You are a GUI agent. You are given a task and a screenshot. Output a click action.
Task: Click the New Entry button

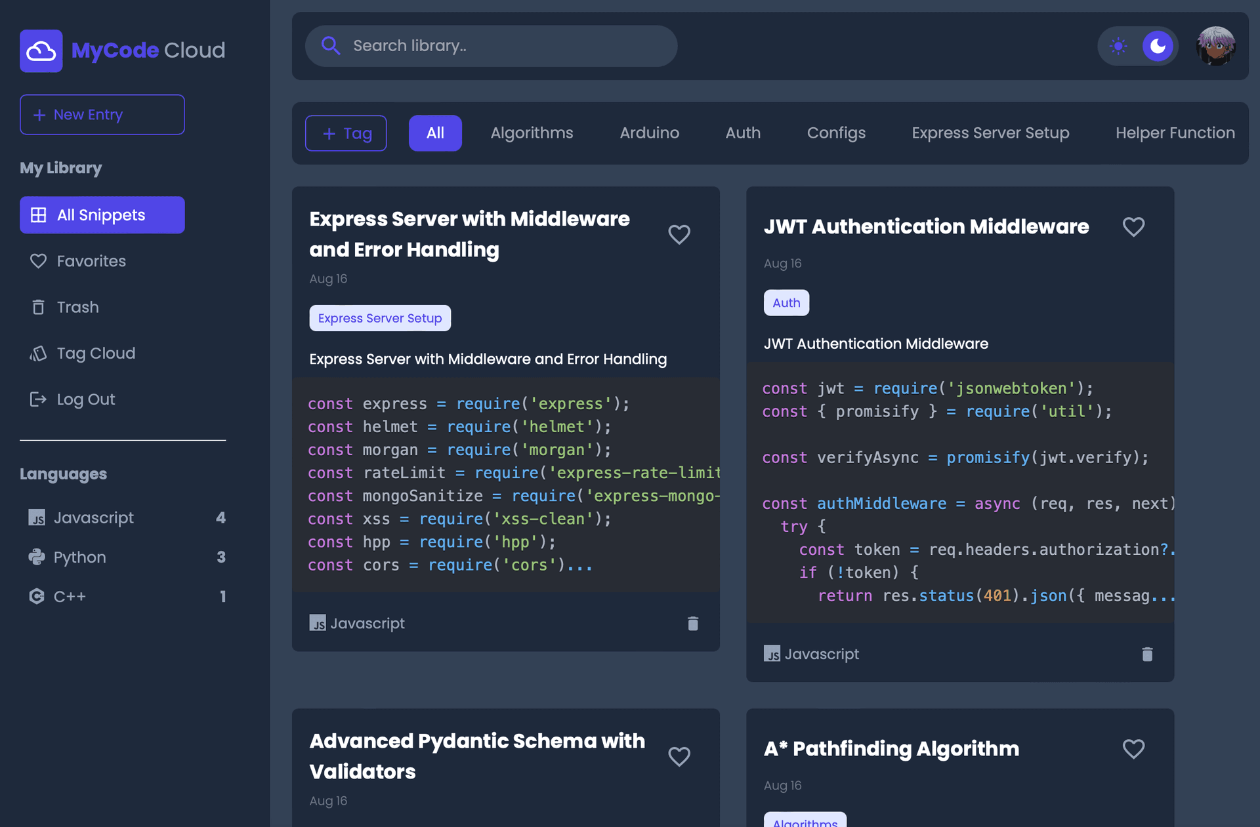[x=102, y=115]
